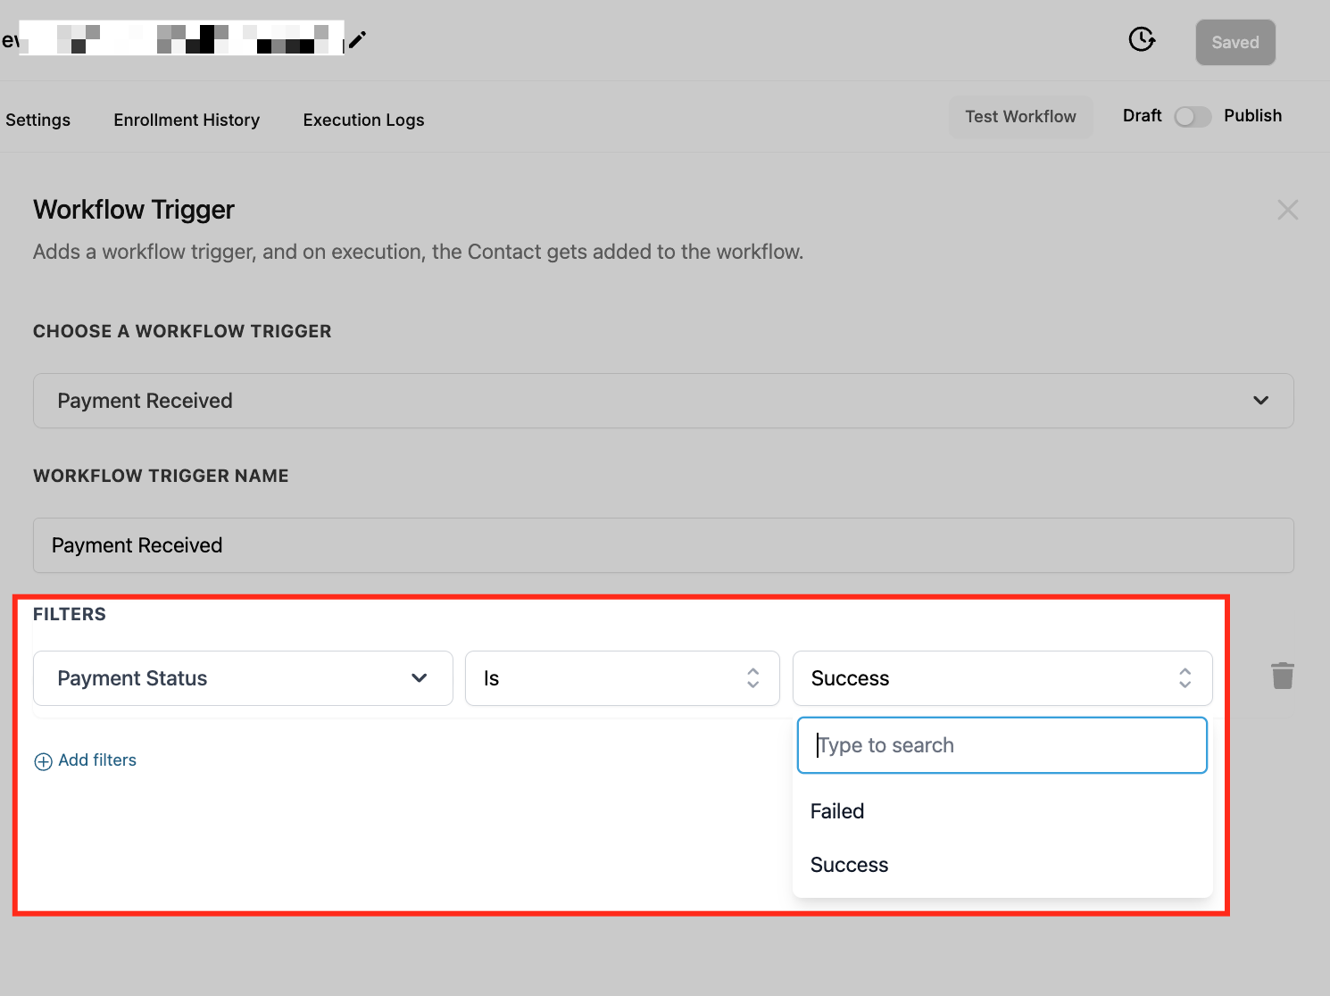Select the Failed option
The image size is (1330, 996).
(1002, 811)
